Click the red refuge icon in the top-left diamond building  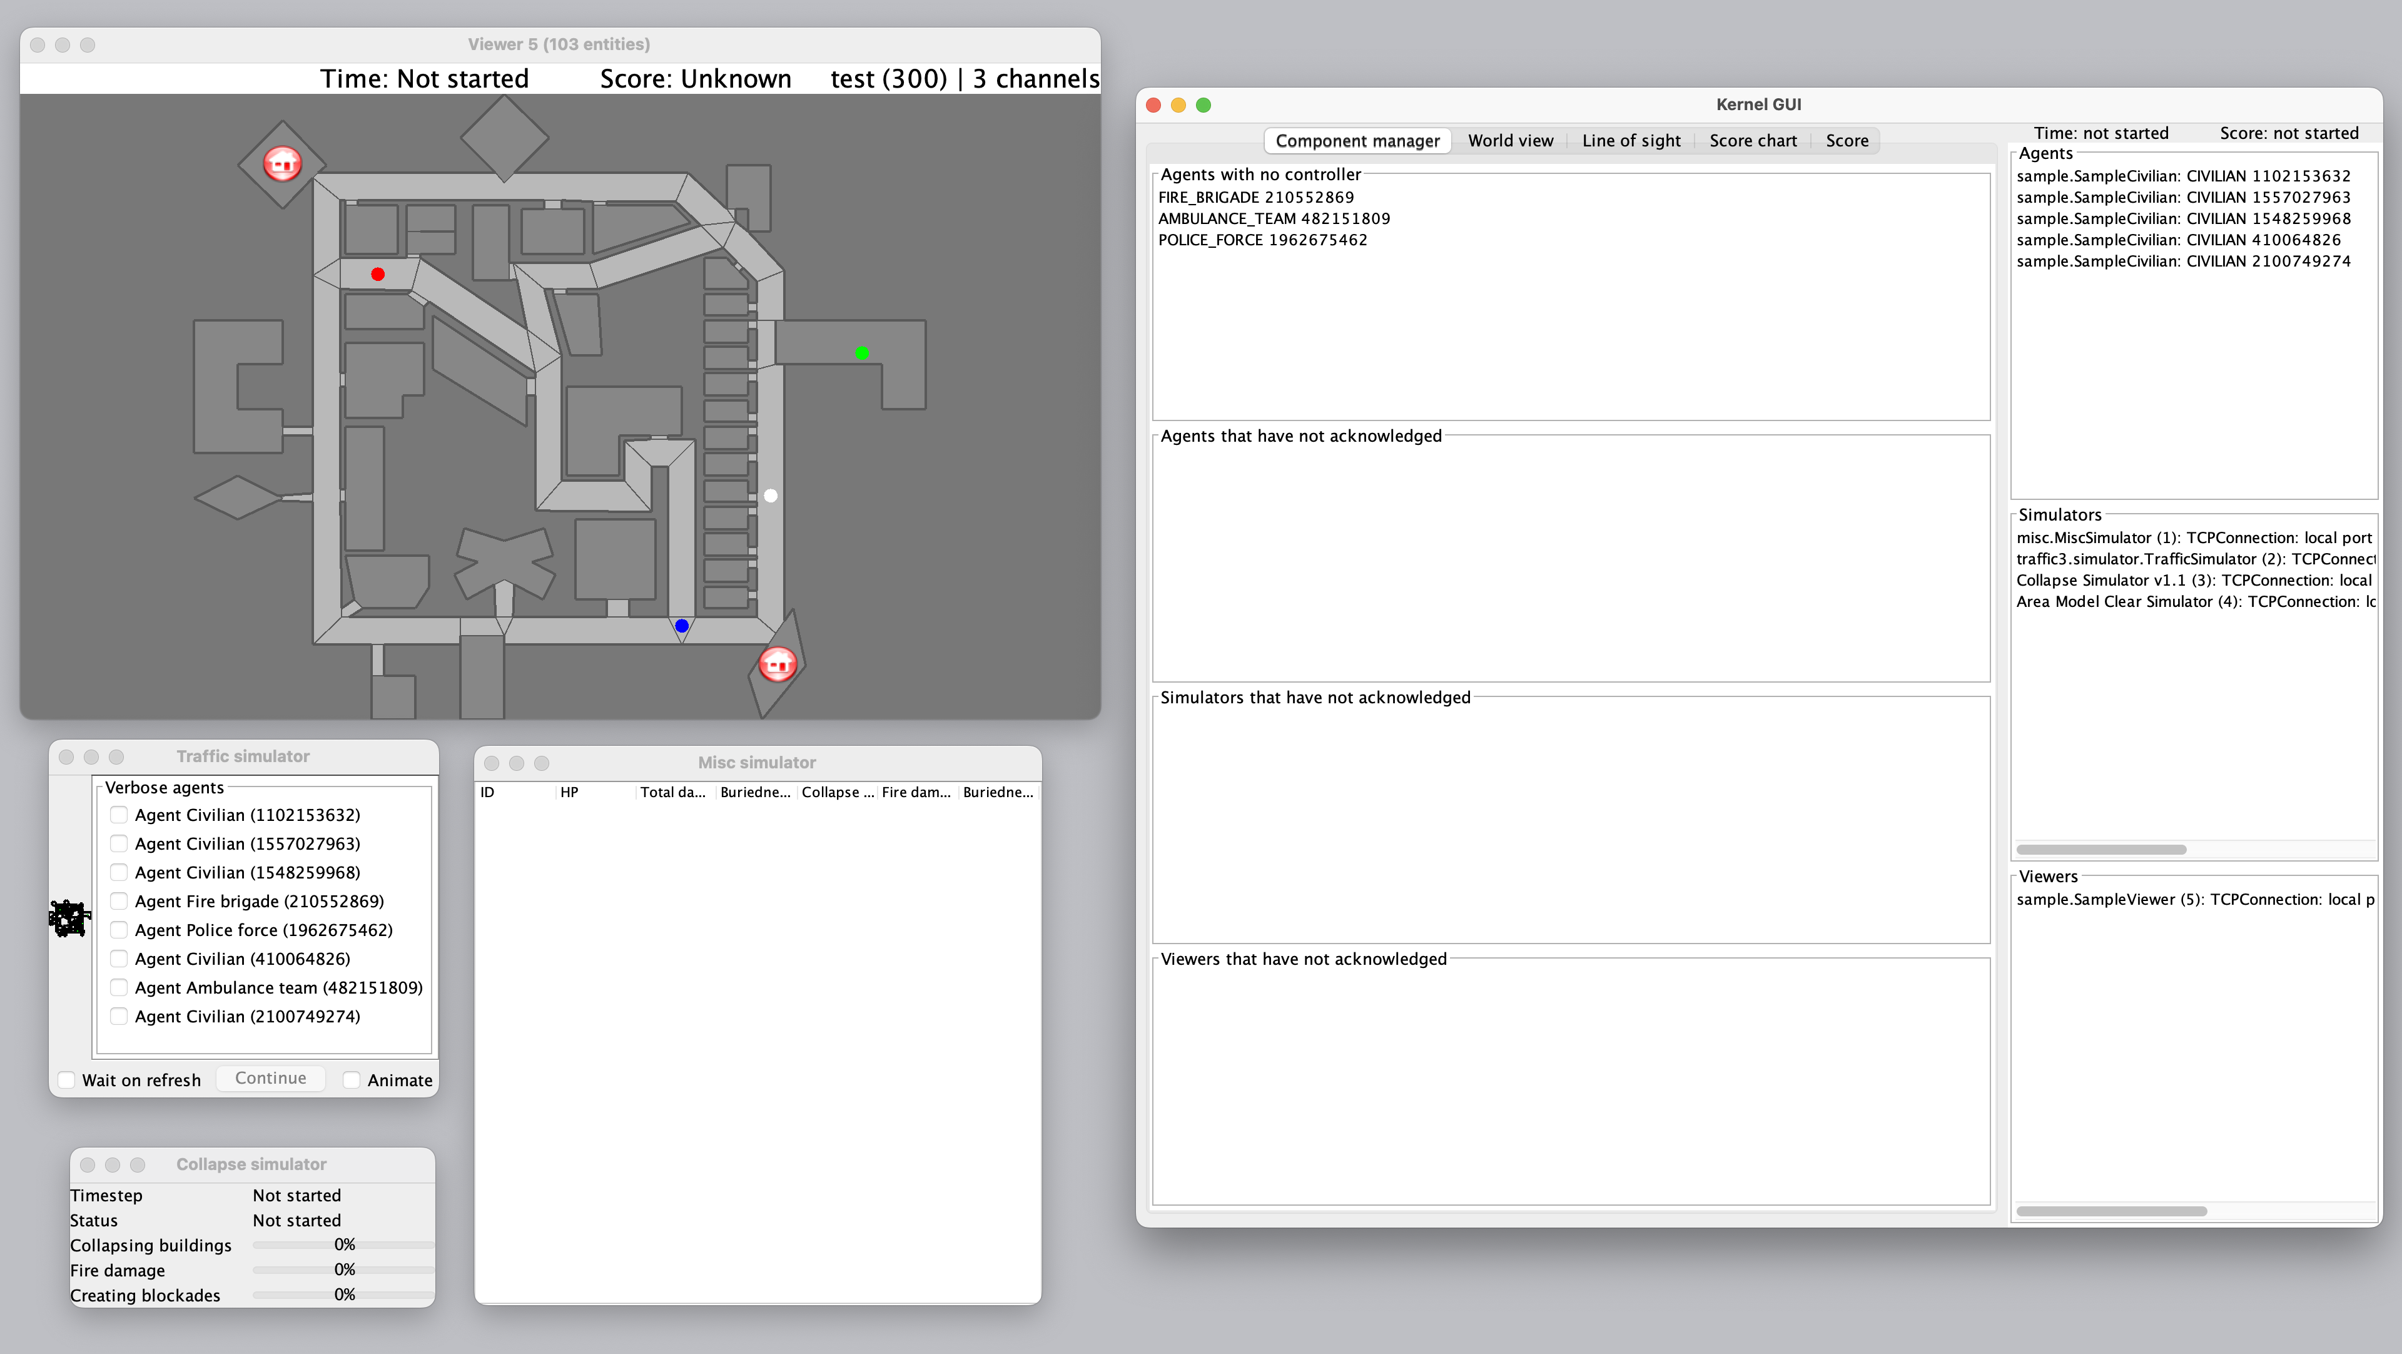[x=281, y=164]
